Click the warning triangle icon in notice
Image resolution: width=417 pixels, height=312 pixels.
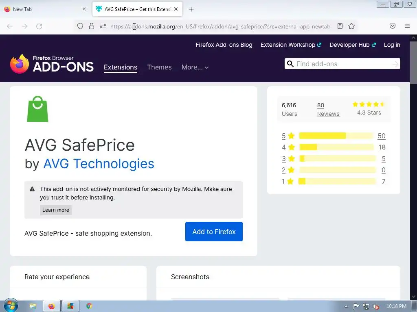click(32, 189)
